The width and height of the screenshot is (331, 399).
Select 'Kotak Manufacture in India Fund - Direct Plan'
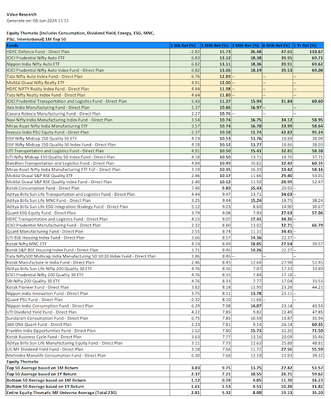tap(50, 262)
